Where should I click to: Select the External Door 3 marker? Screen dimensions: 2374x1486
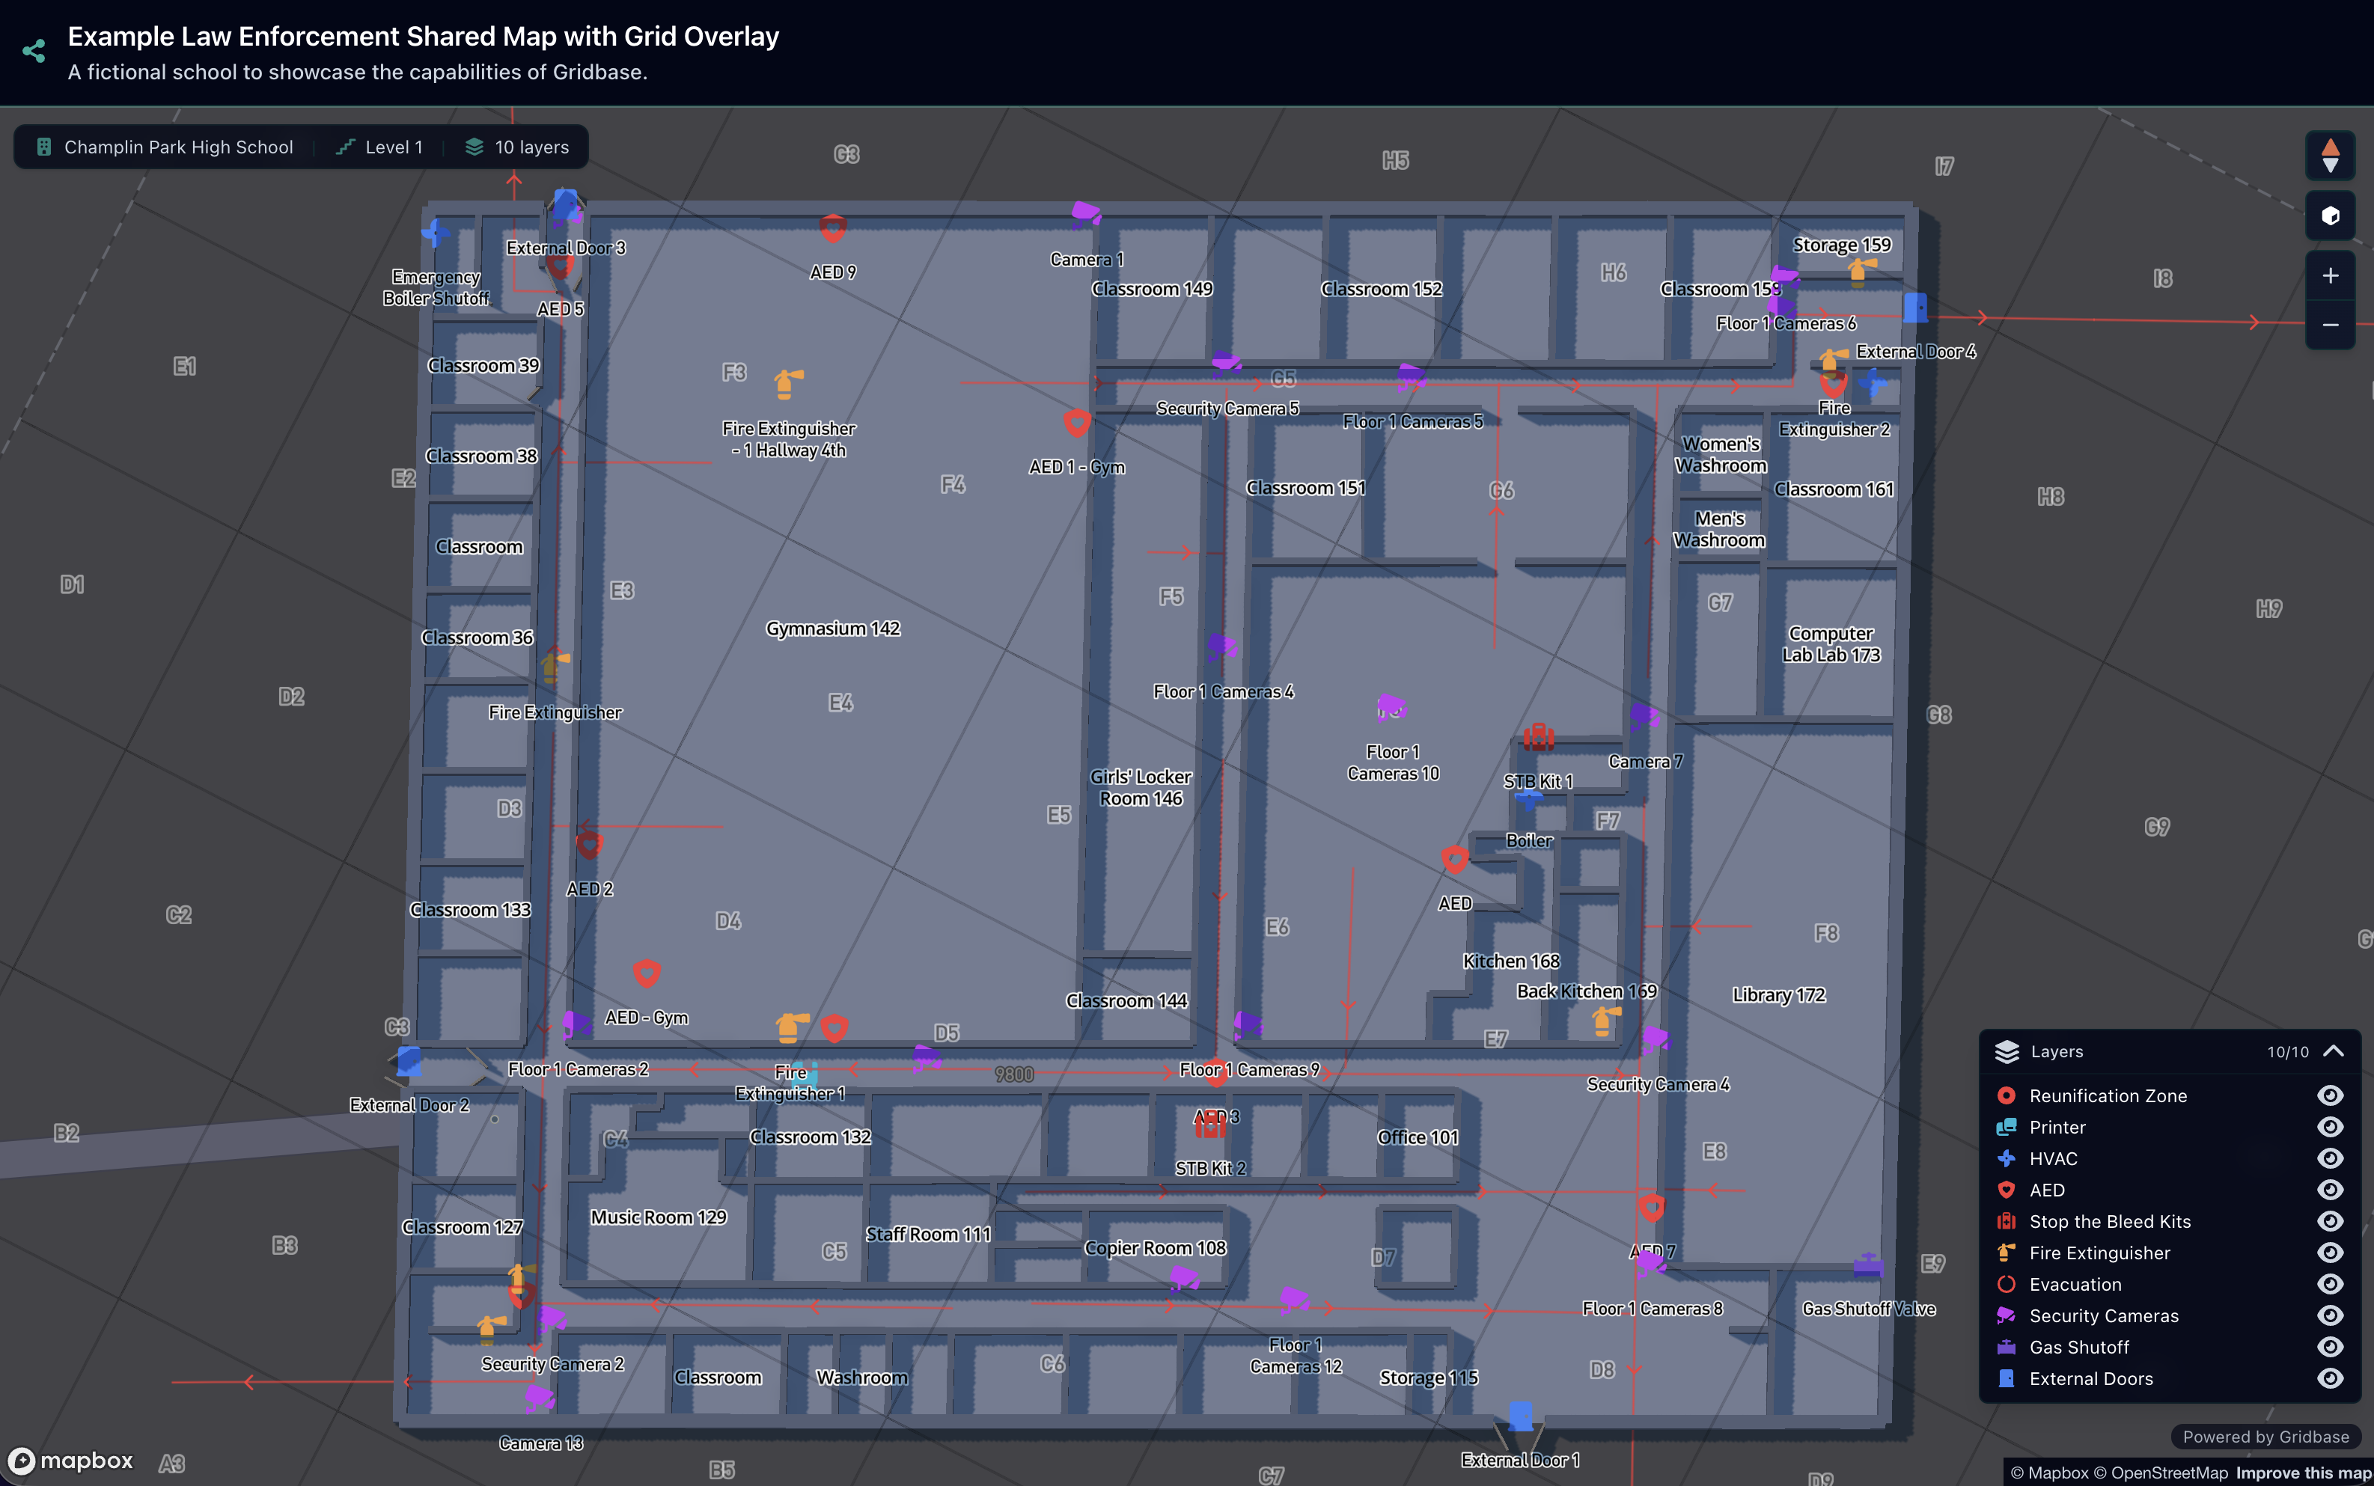[x=565, y=206]
